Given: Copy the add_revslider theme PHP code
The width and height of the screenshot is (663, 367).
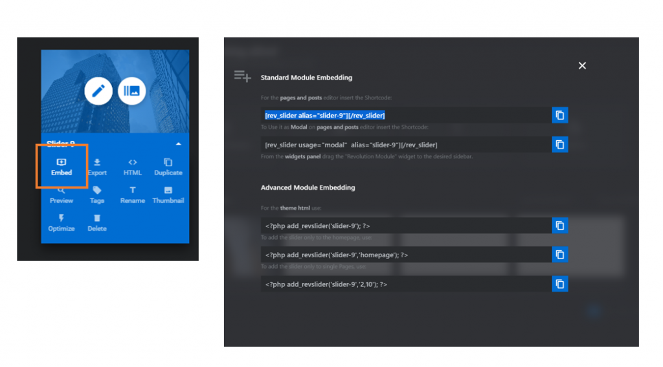Looking at the screenshot, I should 560,225.
